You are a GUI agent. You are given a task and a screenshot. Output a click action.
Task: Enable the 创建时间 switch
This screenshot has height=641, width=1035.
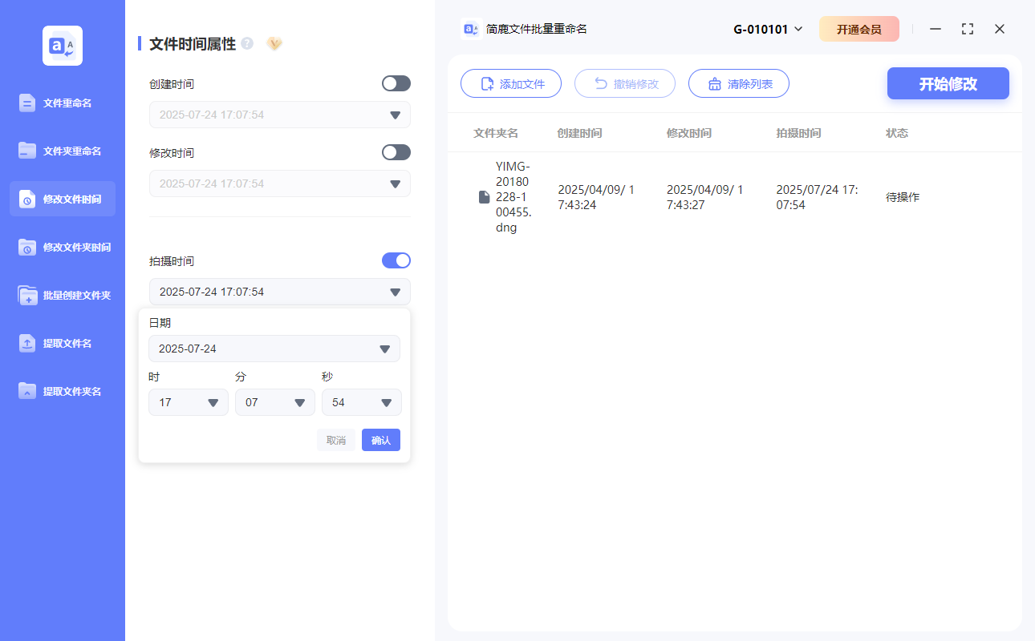point(396,83)
